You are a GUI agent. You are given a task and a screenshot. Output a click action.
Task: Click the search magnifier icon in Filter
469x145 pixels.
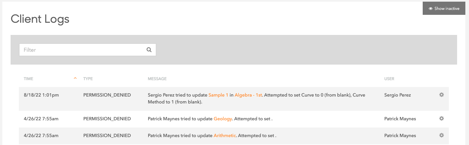(x=149, y=50)
